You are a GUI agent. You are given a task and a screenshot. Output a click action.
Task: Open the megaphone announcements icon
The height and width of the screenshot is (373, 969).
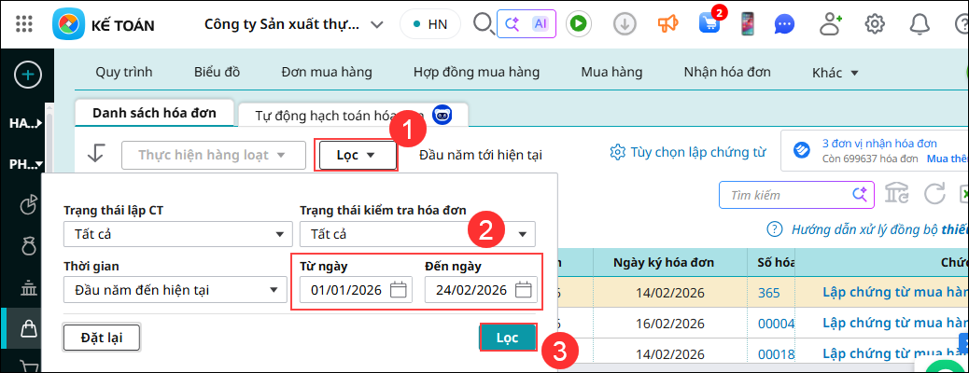(x=667, y=24)
